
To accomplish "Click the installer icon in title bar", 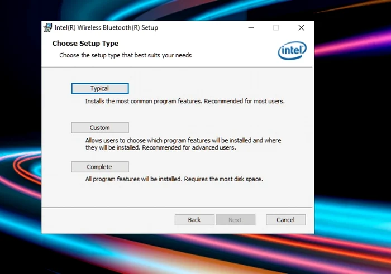I will point(47,28).
